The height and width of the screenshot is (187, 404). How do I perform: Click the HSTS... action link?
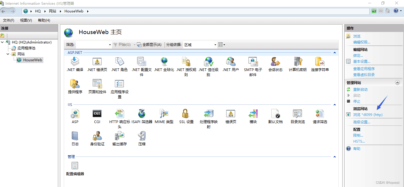point(359,141)
